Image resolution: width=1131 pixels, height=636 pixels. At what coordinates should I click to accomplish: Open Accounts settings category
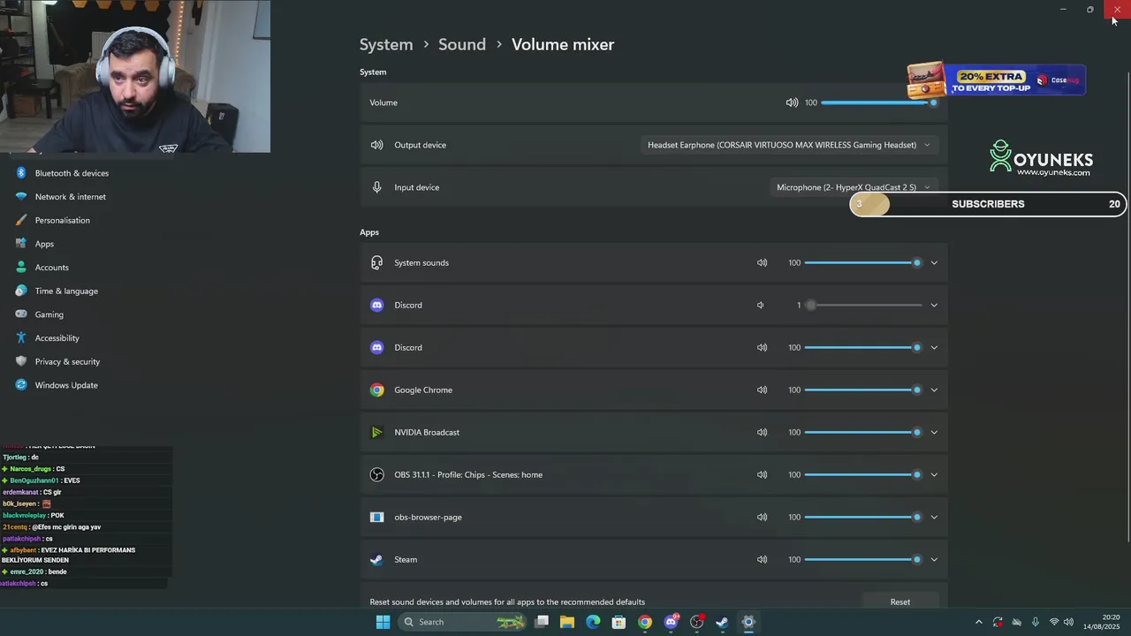(51, 268)
